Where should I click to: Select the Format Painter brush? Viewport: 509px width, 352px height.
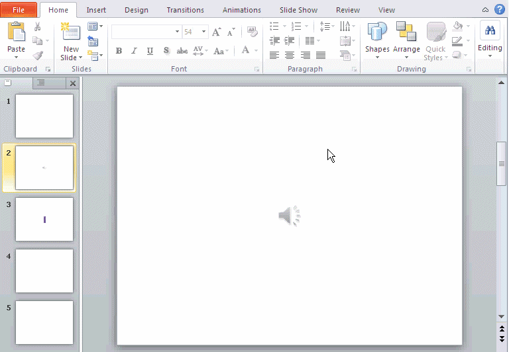click(x=37, y=56)
